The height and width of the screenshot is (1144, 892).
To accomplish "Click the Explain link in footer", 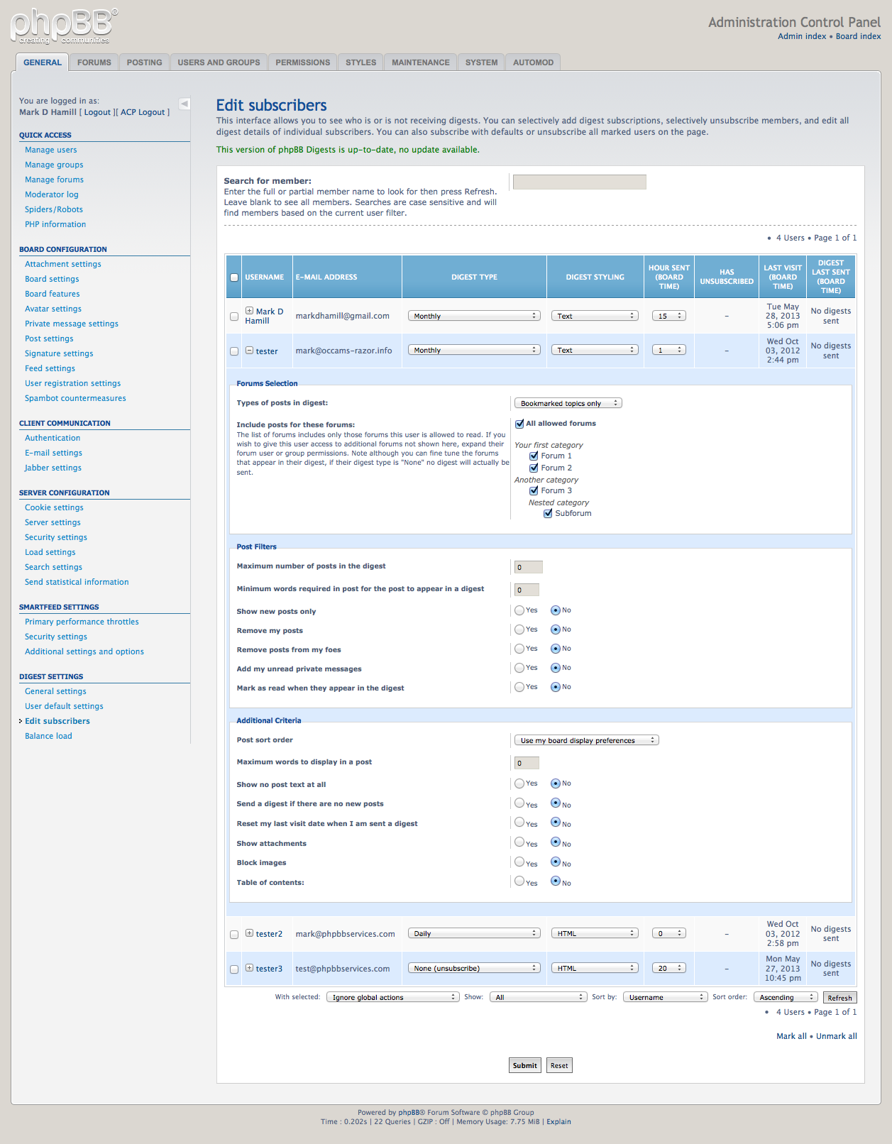I will [x=558, y=1122].
